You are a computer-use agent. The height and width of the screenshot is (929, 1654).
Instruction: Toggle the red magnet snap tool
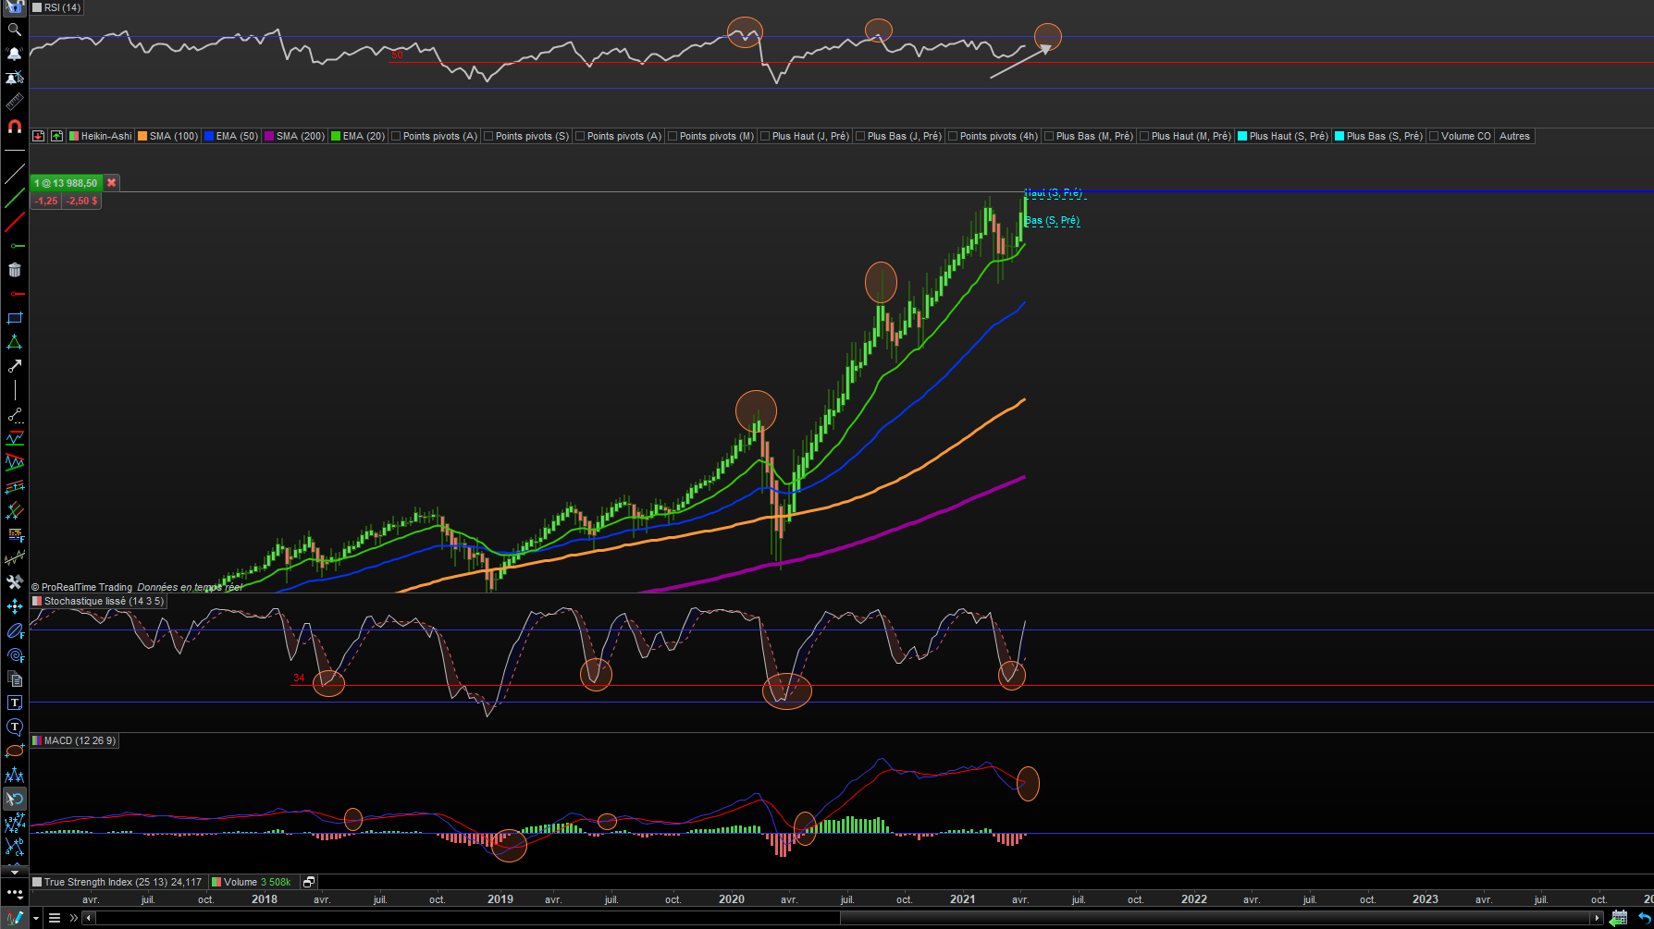14,126
